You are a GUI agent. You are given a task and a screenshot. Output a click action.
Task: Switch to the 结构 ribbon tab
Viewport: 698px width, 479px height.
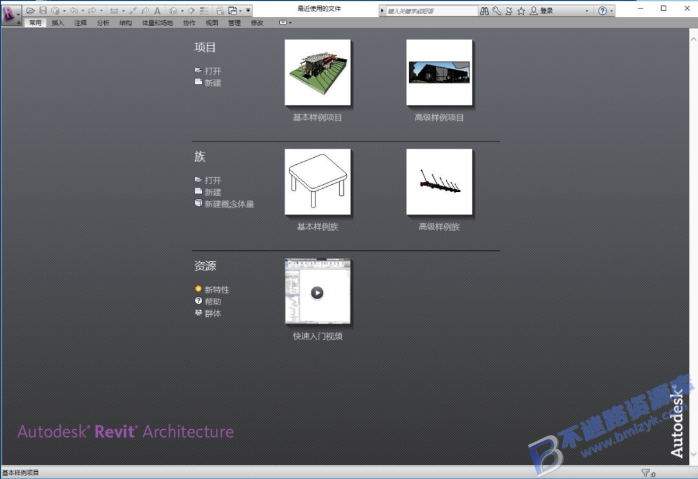[125, 23]
